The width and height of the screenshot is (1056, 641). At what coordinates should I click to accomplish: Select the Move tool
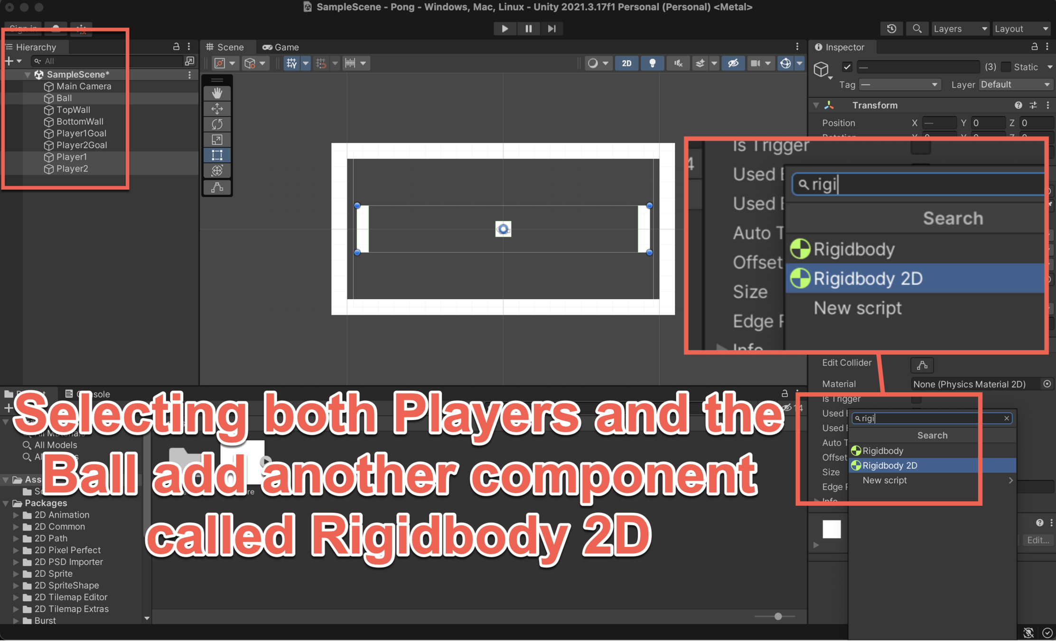tap(217, 109)
